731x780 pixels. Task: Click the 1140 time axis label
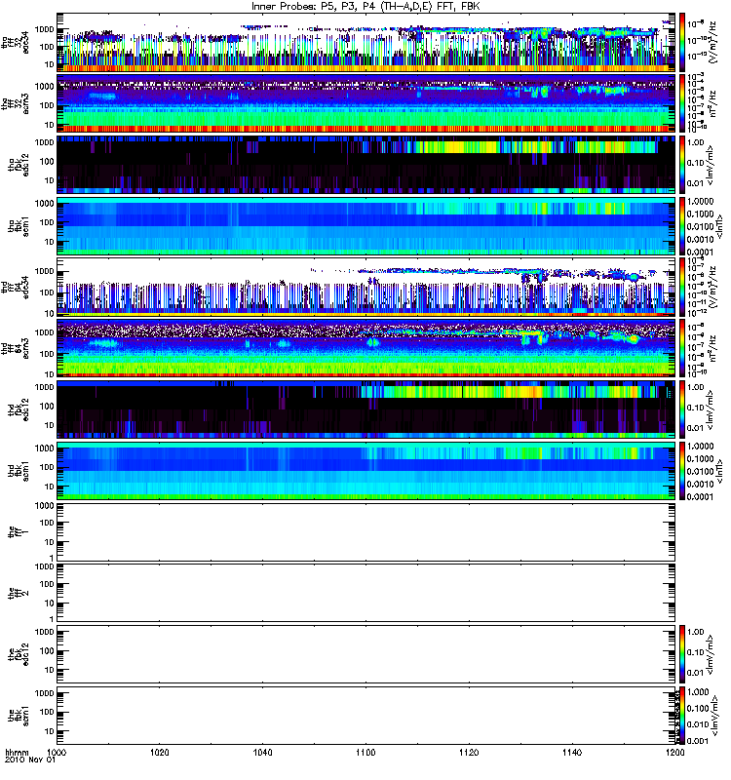(x=572, y=753)
